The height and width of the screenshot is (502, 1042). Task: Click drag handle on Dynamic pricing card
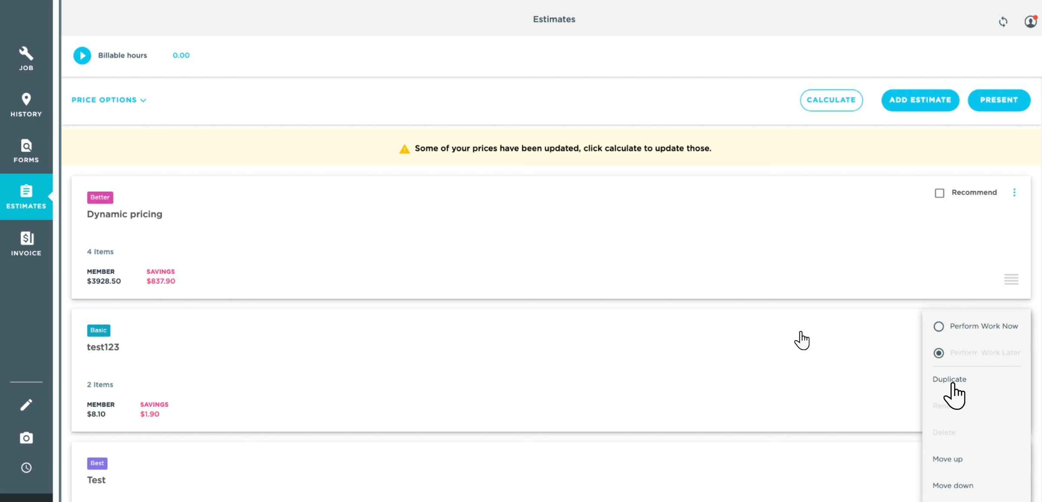1011,279
